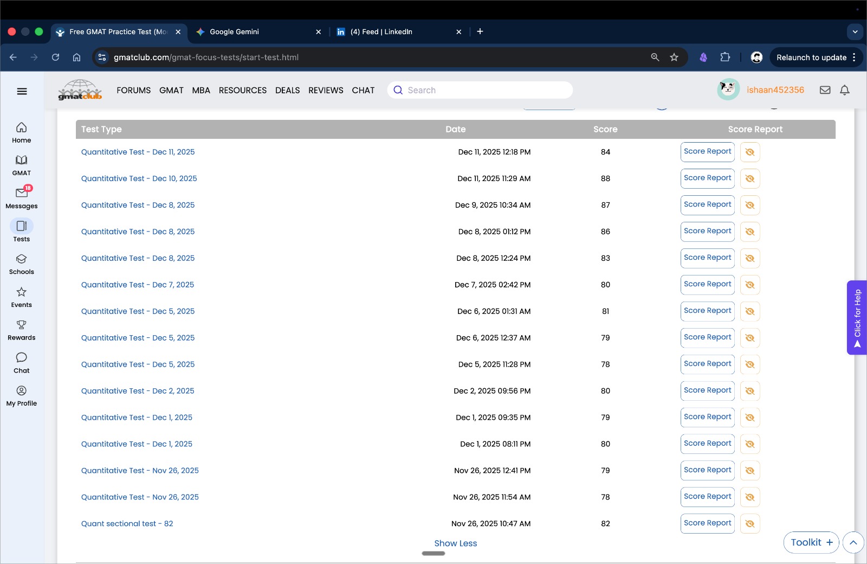Open the FORUMS menu
This screenshot has width=867, height=564.
point(133,91)
